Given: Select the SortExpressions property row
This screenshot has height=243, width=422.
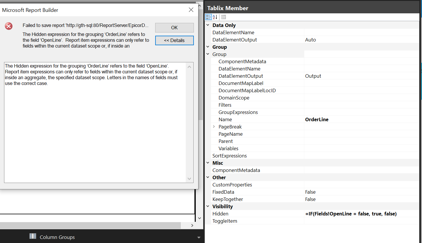Looking at the screenshot, I should [315, 156].
